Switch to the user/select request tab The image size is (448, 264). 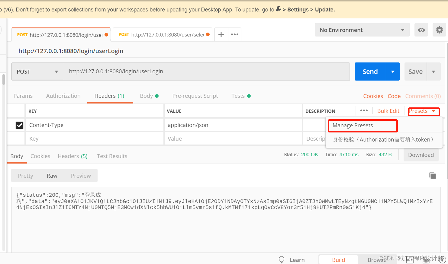tap(163, 35)
